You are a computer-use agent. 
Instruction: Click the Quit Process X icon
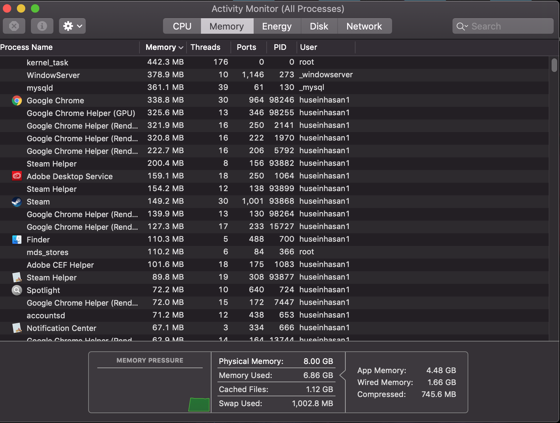pos(14,26)
